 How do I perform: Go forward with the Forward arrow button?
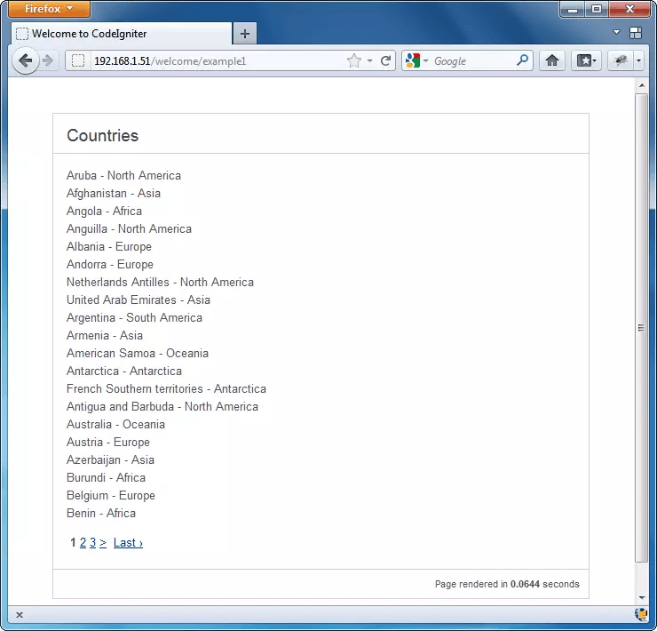[48, 60]
